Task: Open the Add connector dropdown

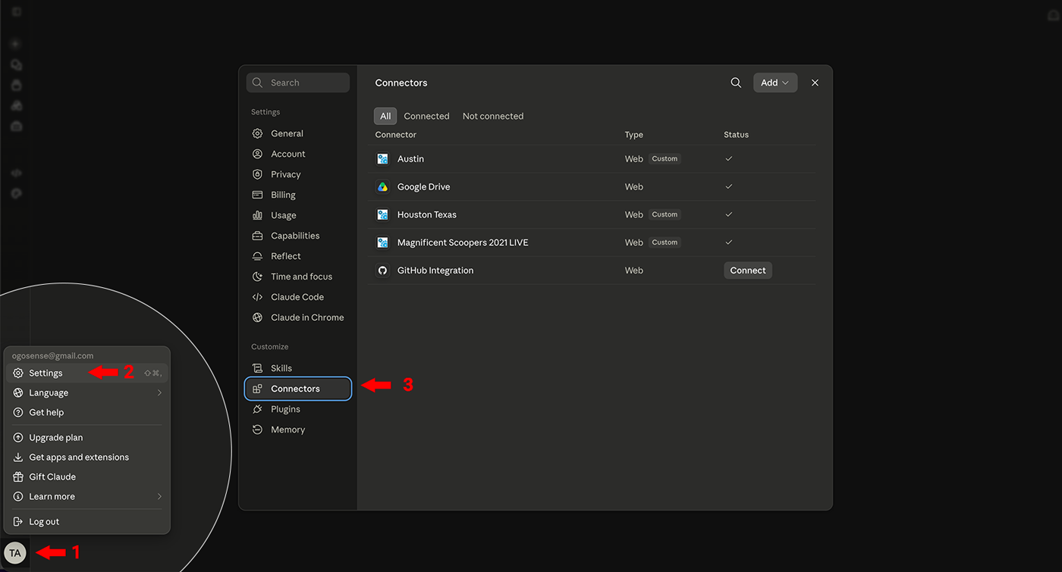Action: [x=775, y=83]
